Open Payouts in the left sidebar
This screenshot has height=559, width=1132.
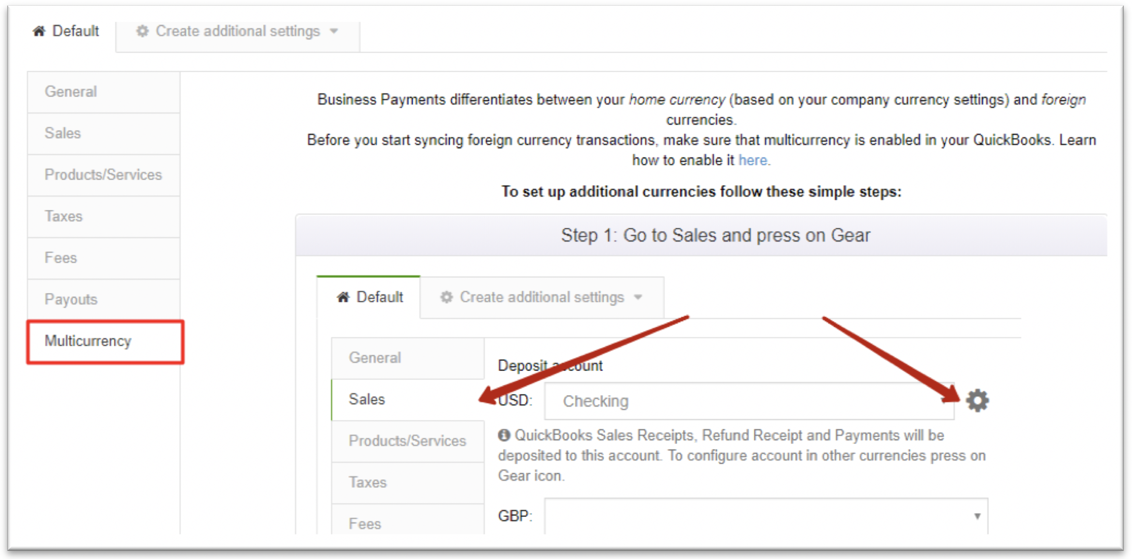tap(104, 300)
